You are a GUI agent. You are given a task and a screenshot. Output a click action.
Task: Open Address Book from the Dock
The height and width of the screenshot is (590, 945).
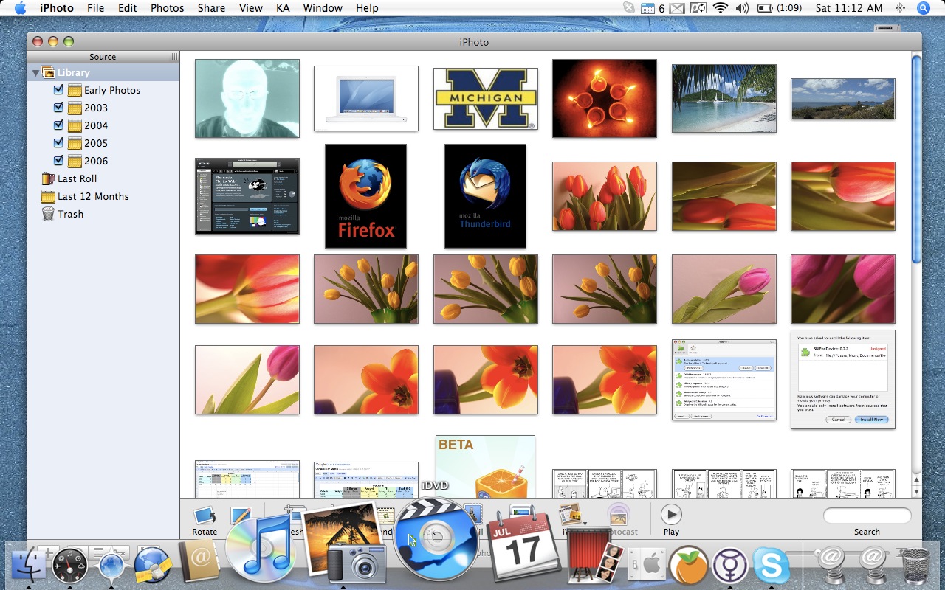click(199, 561)
